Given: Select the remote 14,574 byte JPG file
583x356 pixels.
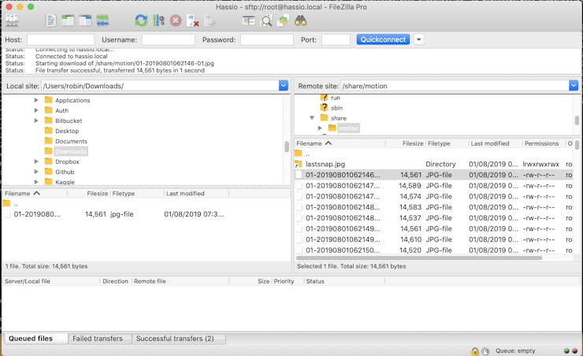Looking at the screenshot, I should coord(434,196).
